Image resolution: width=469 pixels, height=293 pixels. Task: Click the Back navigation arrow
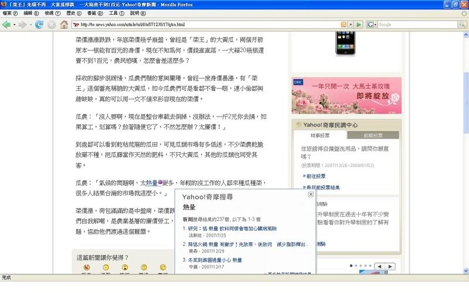point(6,25)
